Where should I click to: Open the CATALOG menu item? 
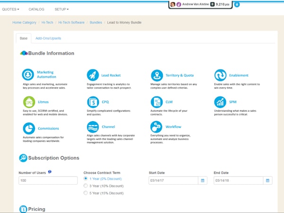(x=36, y=9)
